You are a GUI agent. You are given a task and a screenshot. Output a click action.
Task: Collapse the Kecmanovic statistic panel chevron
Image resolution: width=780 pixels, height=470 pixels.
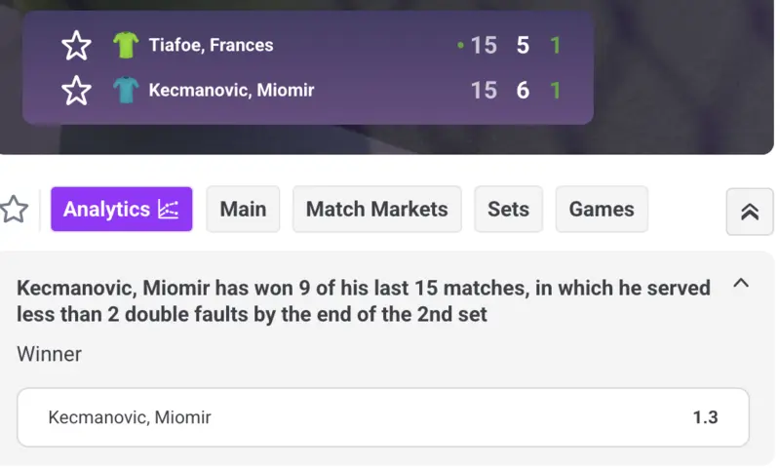pos(740,284)
